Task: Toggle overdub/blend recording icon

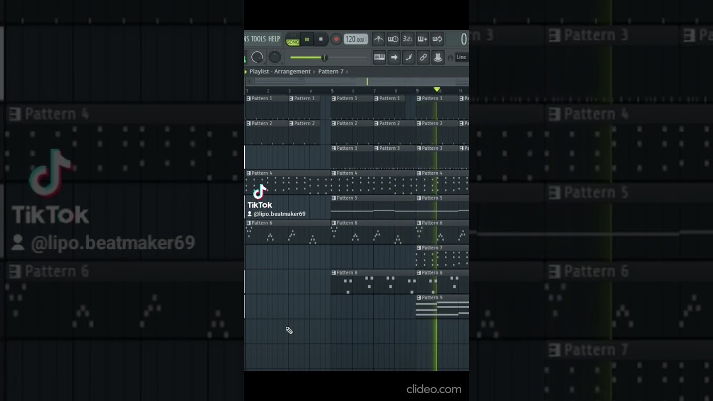Action: pyautogui.click(x=422, y=39)
